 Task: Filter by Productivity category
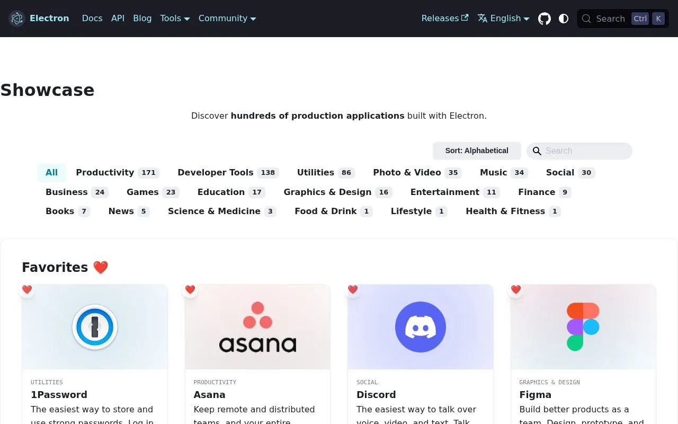coord(118,173)
